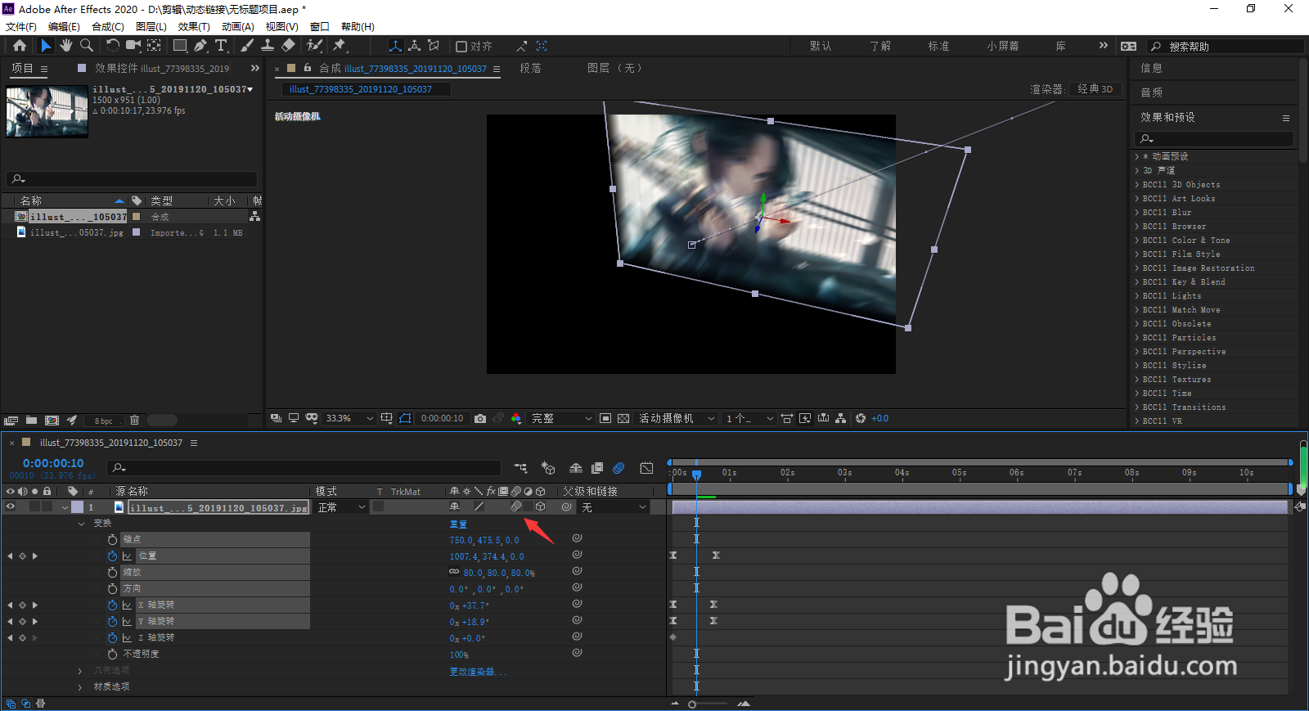
Task: Open the 动画(A) menu
Action: pyautogui.click(x=238, y=27)
